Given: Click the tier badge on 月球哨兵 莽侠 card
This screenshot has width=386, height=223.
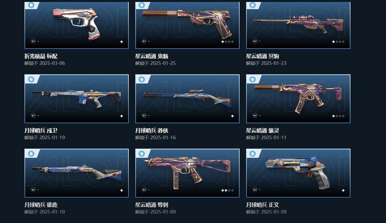Looking at the screenshot, I should [142, 79].
